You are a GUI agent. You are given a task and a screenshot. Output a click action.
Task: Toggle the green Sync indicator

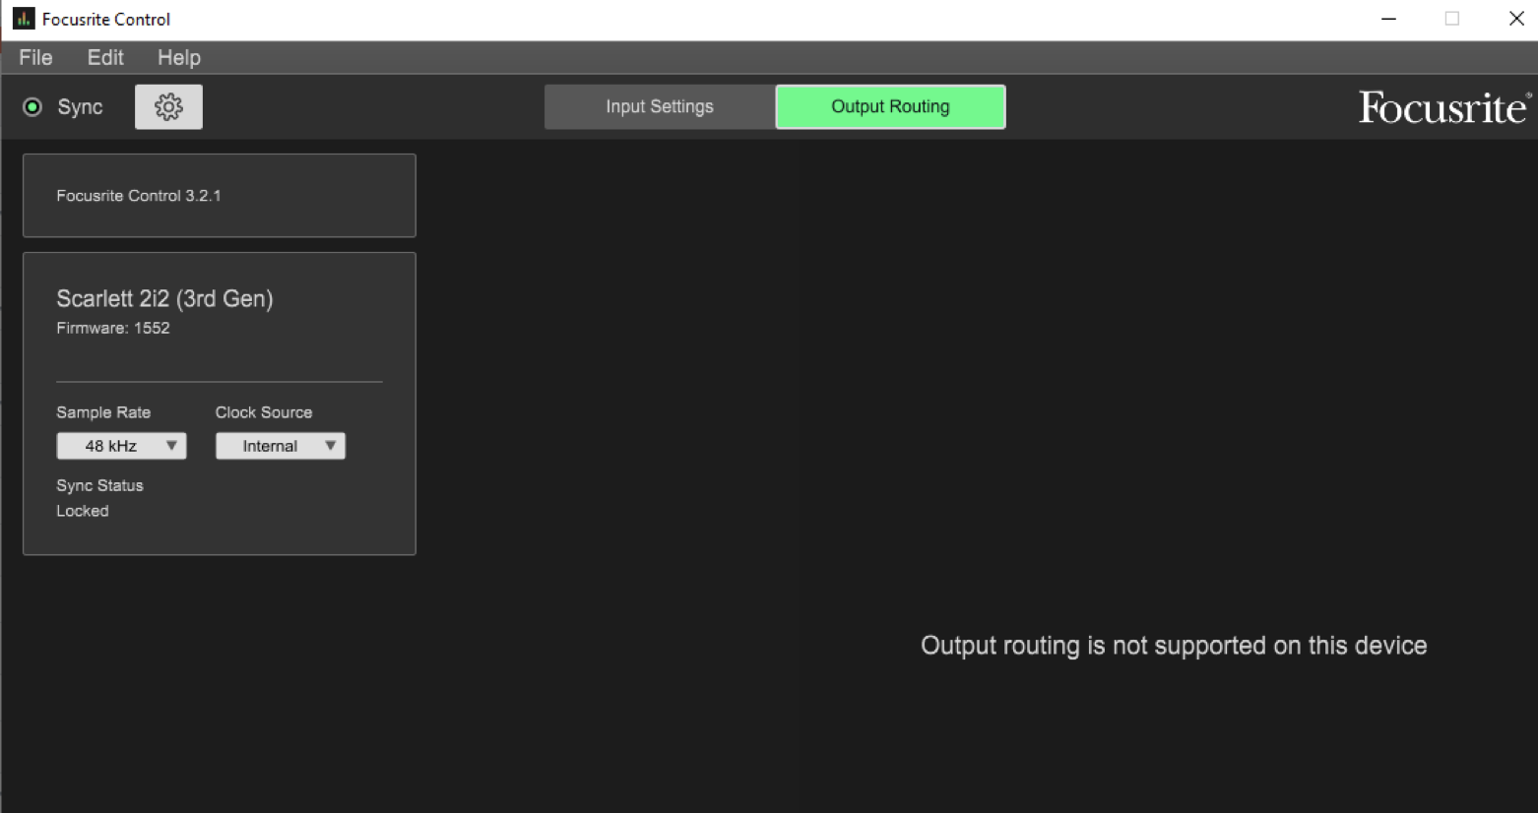[x=32, y=107]
